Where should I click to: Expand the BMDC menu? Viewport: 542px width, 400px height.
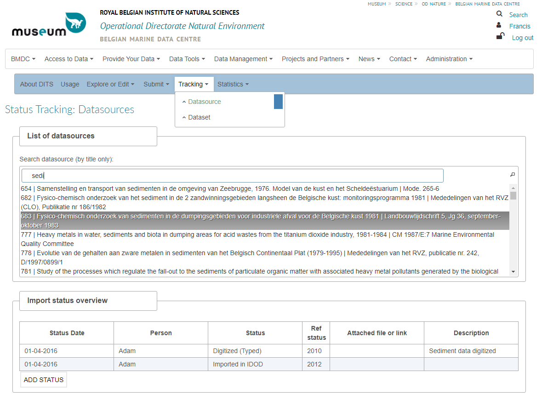(23, 59)
